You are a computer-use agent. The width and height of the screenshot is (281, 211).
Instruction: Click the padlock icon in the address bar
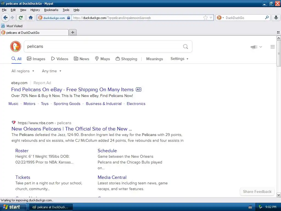pyautogui.click(x=68, y=18)
